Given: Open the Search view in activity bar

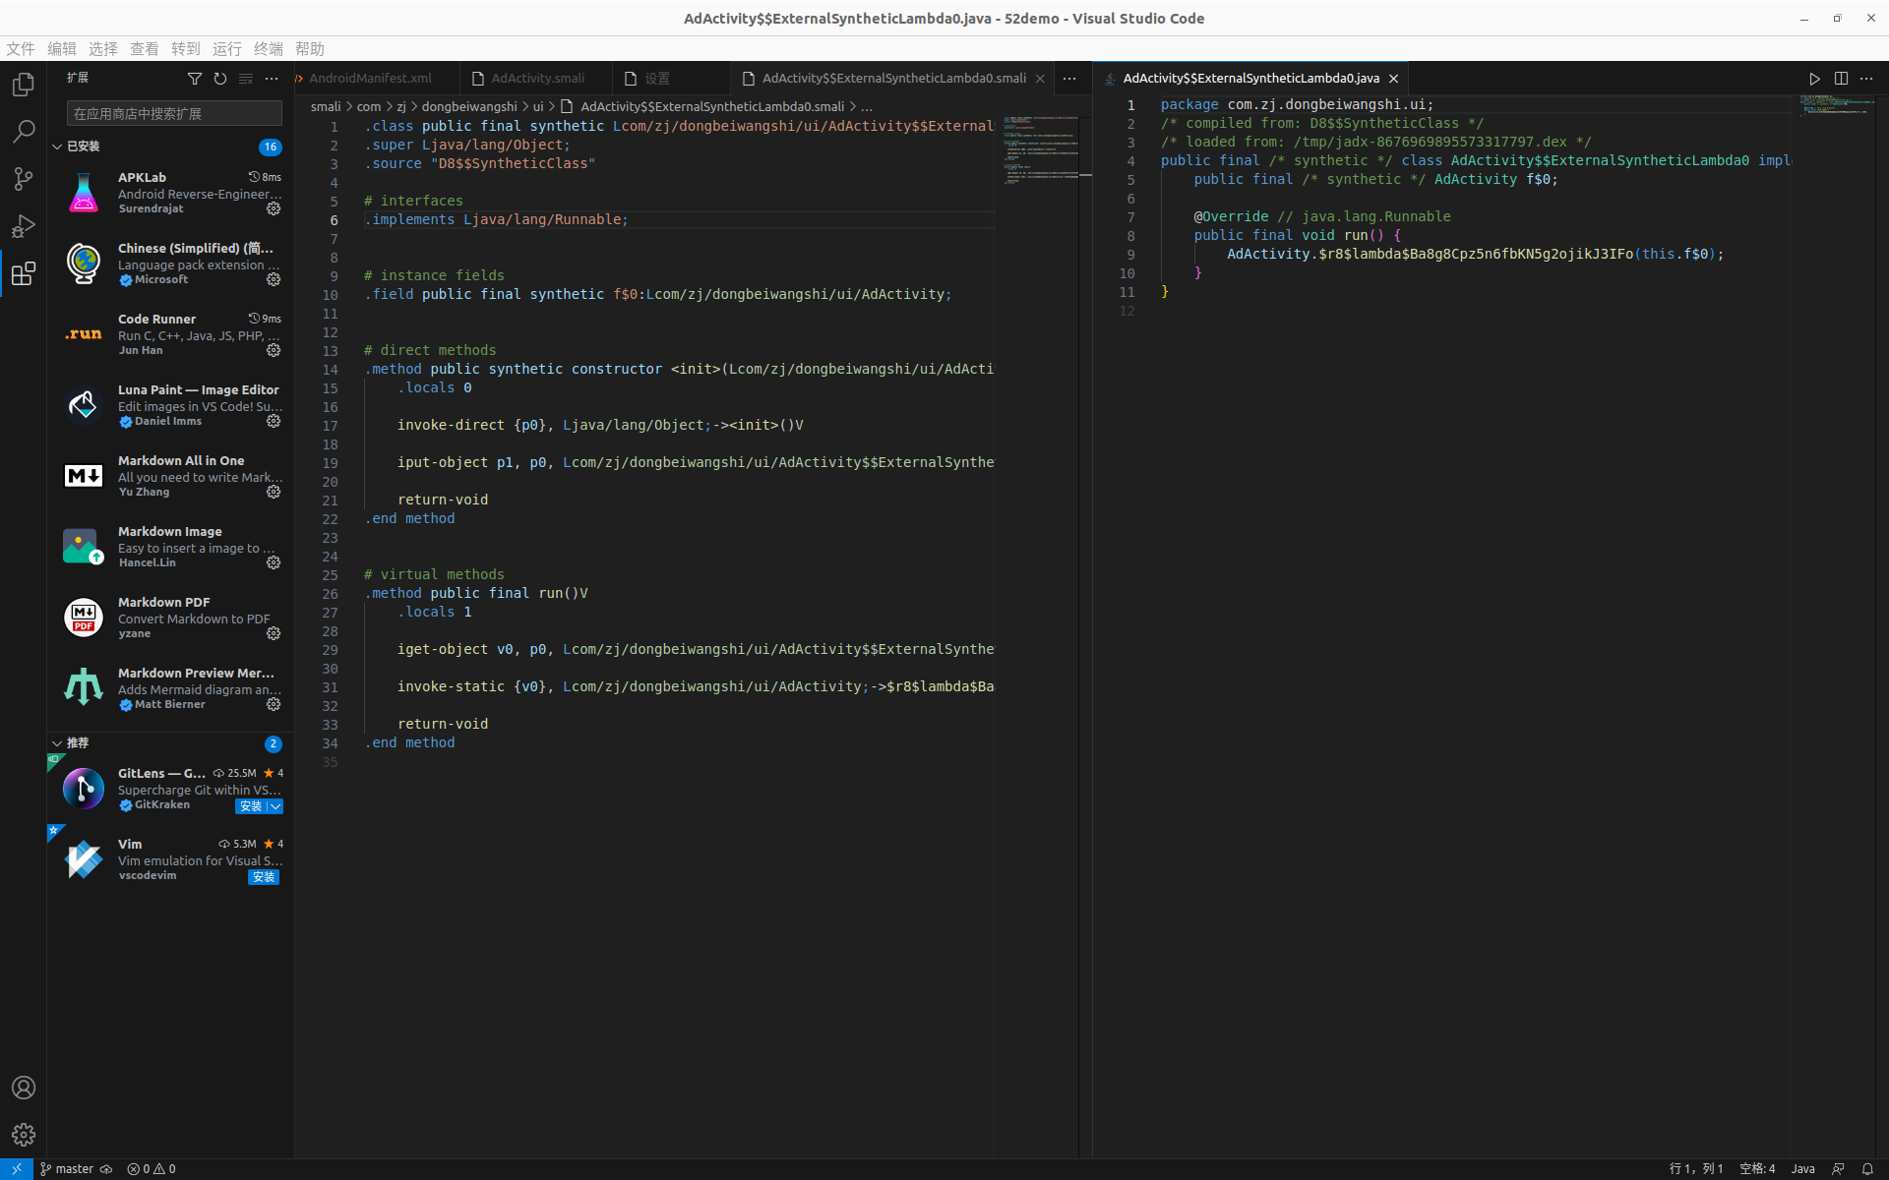Looking at the screenshot, I should point(24,132).
